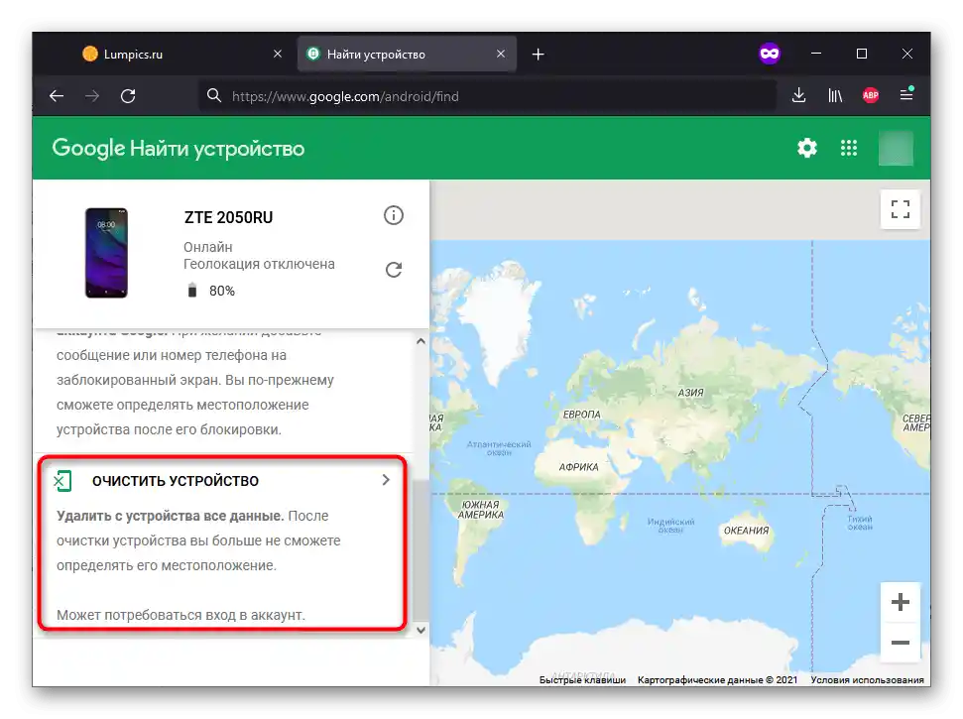
Task: Close the Найти устройство tab
Action: (501, 54)
